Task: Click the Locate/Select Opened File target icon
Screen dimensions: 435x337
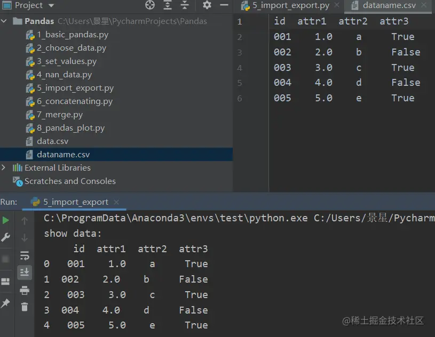Action: (150, 5)
